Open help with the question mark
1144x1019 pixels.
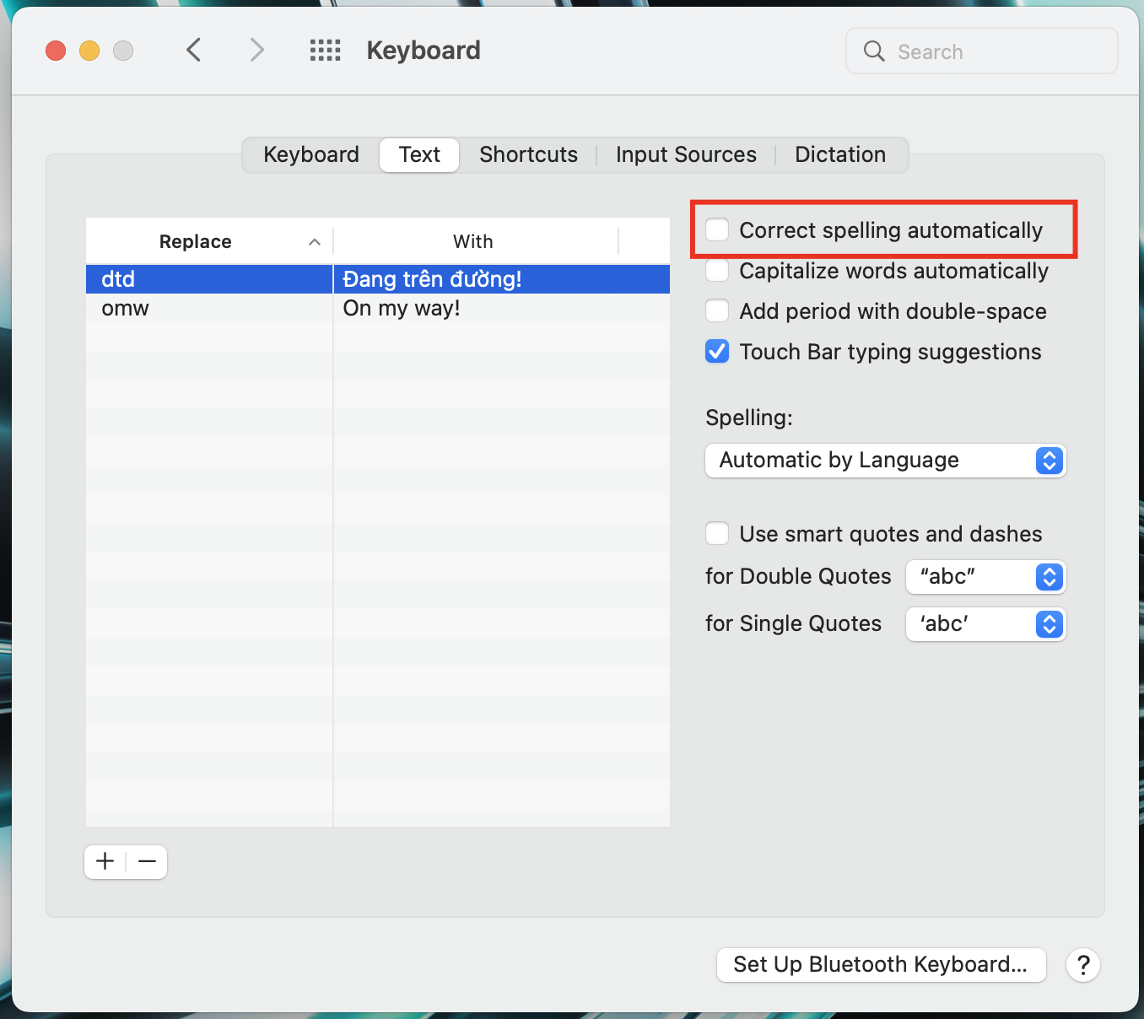pyautogui.click(x=1083, y=964)
